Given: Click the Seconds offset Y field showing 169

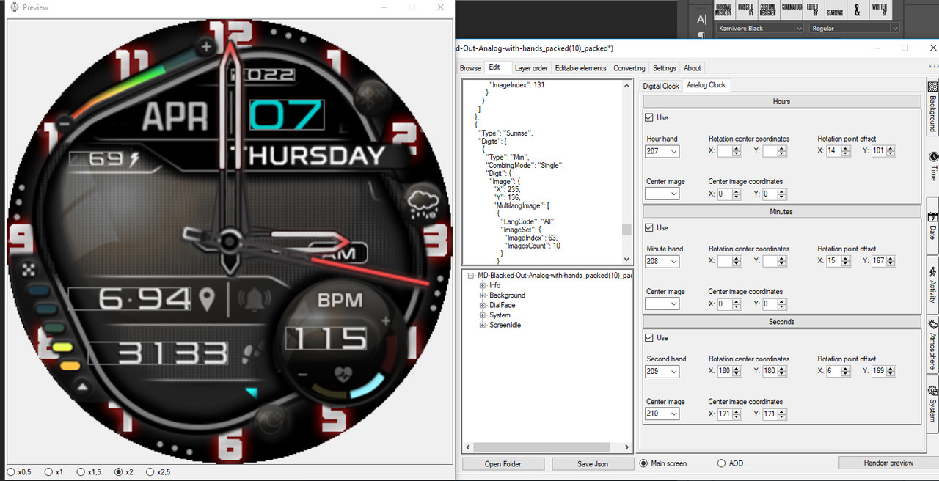Looking at the screenshot, I should click(885, 372).
